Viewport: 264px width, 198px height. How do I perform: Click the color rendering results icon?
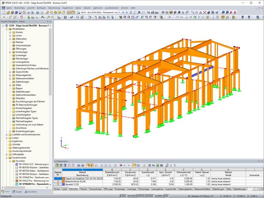(x=234, y=17)
